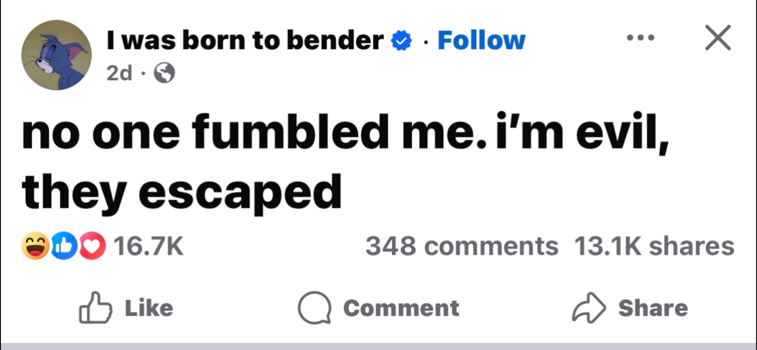This screenshot has height=350, width=757.
Task: Click the blue thumbs-up reaction icon
Action: point(63,246)
